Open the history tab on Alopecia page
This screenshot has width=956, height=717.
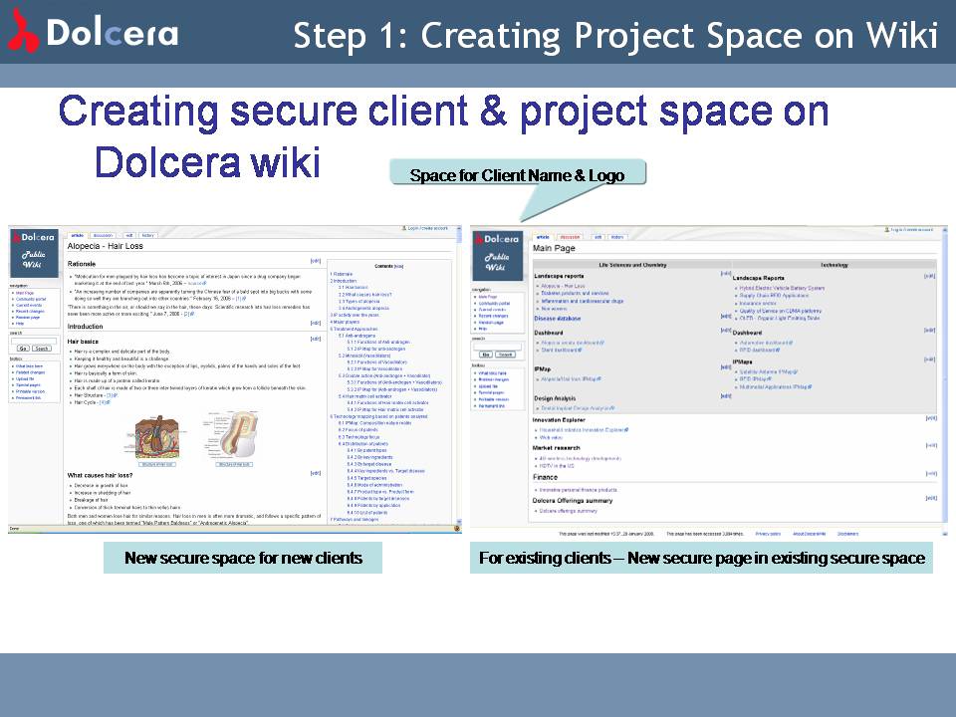pos(147,235)
